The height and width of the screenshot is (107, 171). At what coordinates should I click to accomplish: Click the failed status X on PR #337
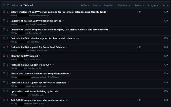(x=110, y=30)
